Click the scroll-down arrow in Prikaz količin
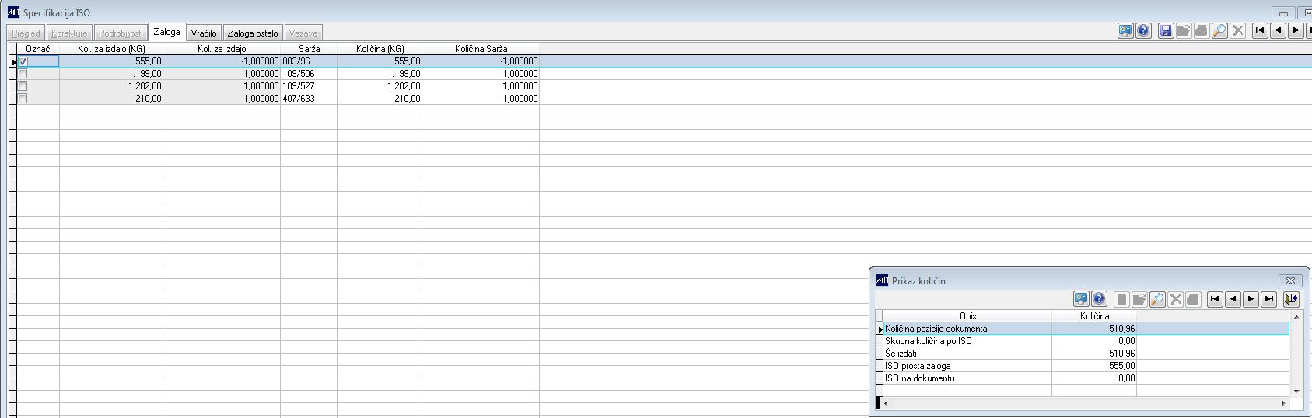 point(1296,391)
